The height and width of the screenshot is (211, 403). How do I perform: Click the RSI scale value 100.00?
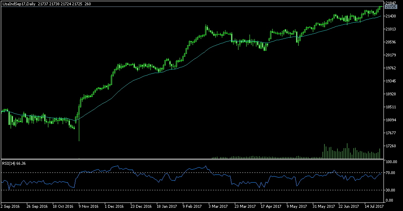pos(392,162)
